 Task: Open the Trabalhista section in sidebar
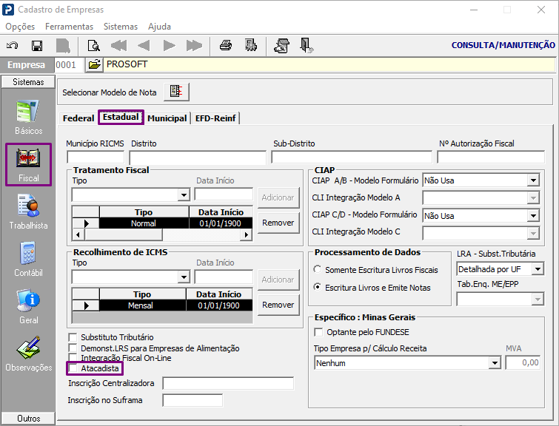pos(29,212)
